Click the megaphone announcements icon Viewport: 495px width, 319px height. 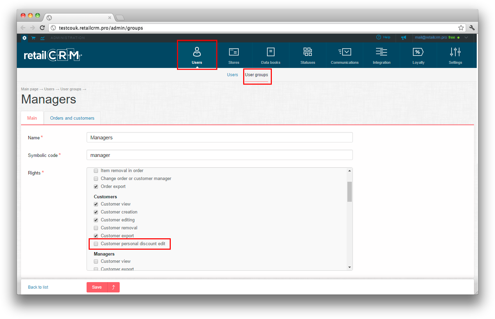404,38
